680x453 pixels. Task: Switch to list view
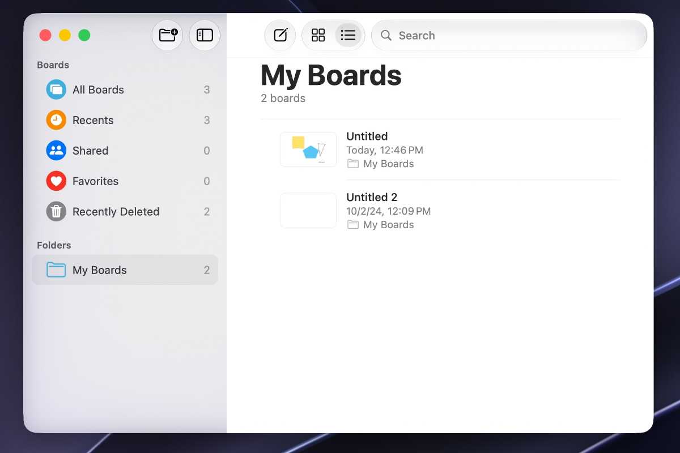(348, 35)
